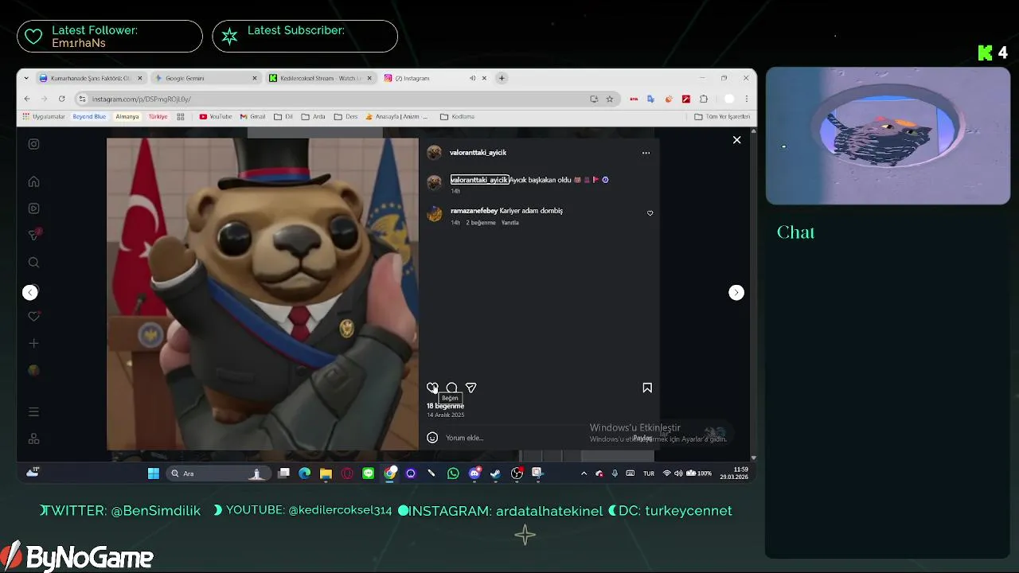Viewport: 1019px width, 573px height.
Task: Like ramazanefebey's comment heart
Action: tap(650, 213)
